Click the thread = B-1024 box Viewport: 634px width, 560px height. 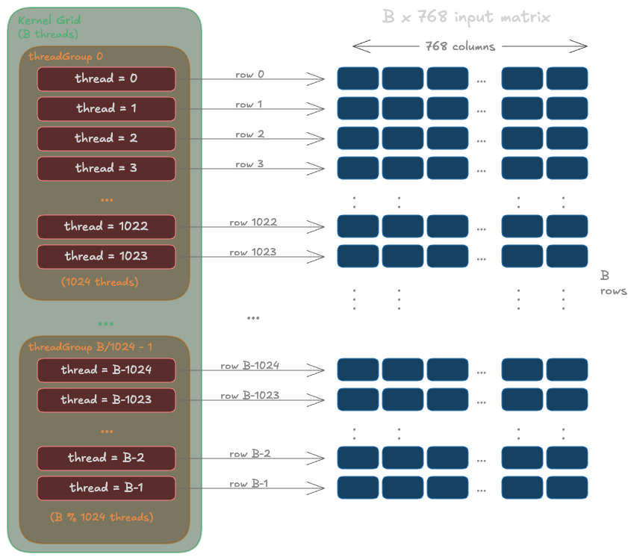click(x=105, y=370)
